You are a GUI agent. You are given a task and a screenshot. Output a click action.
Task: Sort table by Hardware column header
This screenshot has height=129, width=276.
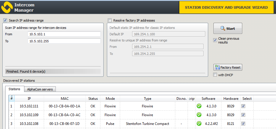[231, 99]
